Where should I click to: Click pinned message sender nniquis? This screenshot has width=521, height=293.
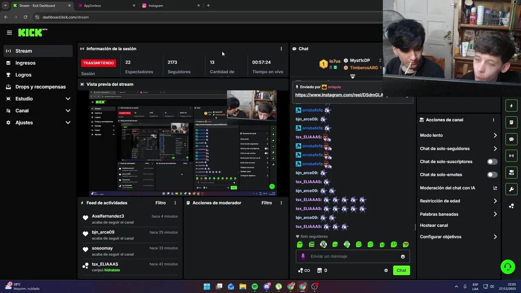point(334,87)
